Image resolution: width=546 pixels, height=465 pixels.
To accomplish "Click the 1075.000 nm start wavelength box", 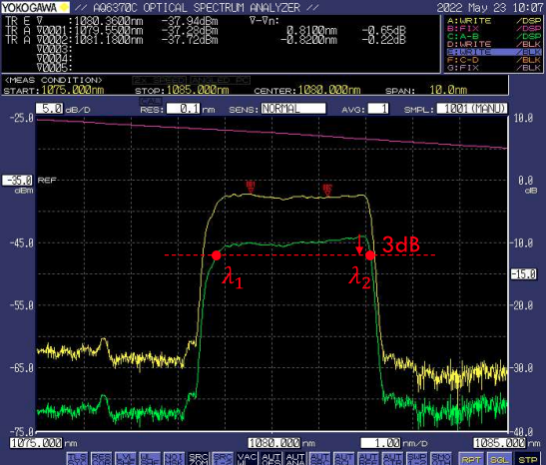I will (36, 443).
